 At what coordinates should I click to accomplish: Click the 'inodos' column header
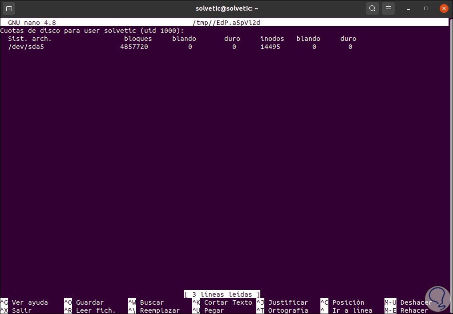pyautogui.click(x=272, y=39)
